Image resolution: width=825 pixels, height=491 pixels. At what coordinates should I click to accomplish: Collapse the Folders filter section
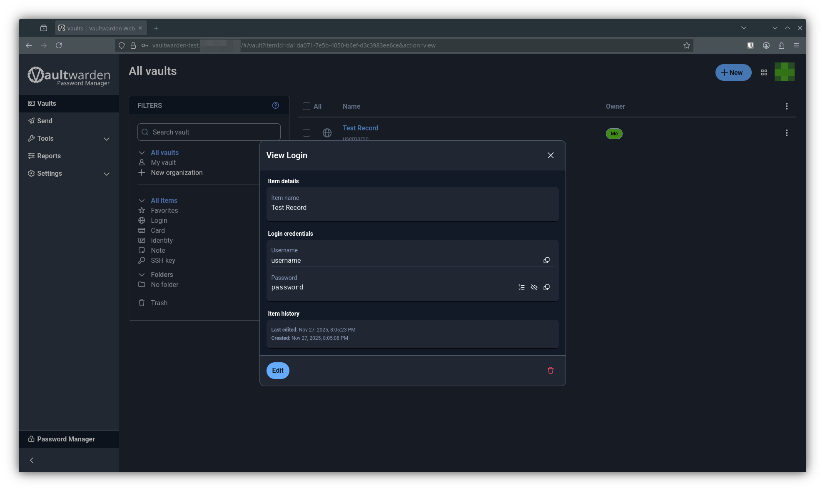pyautogui.click(x=142, y=274)
